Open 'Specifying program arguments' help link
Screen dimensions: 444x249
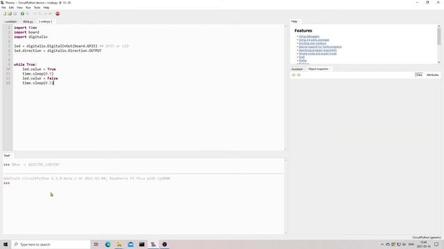coord(318,50)
